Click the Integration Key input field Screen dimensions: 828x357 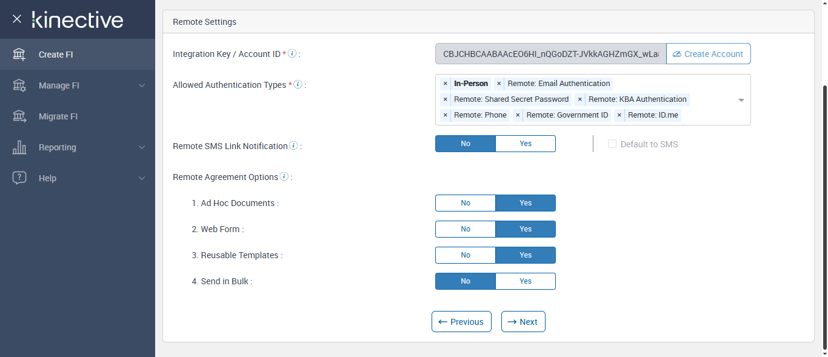[x=550, y=54]
